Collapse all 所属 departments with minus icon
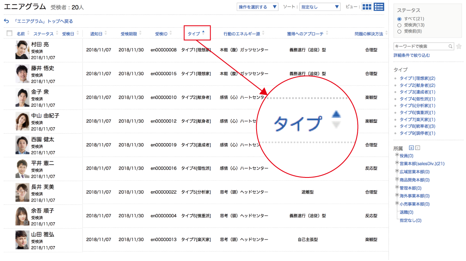This screenshot has width=466, height=261. [417, 148]
